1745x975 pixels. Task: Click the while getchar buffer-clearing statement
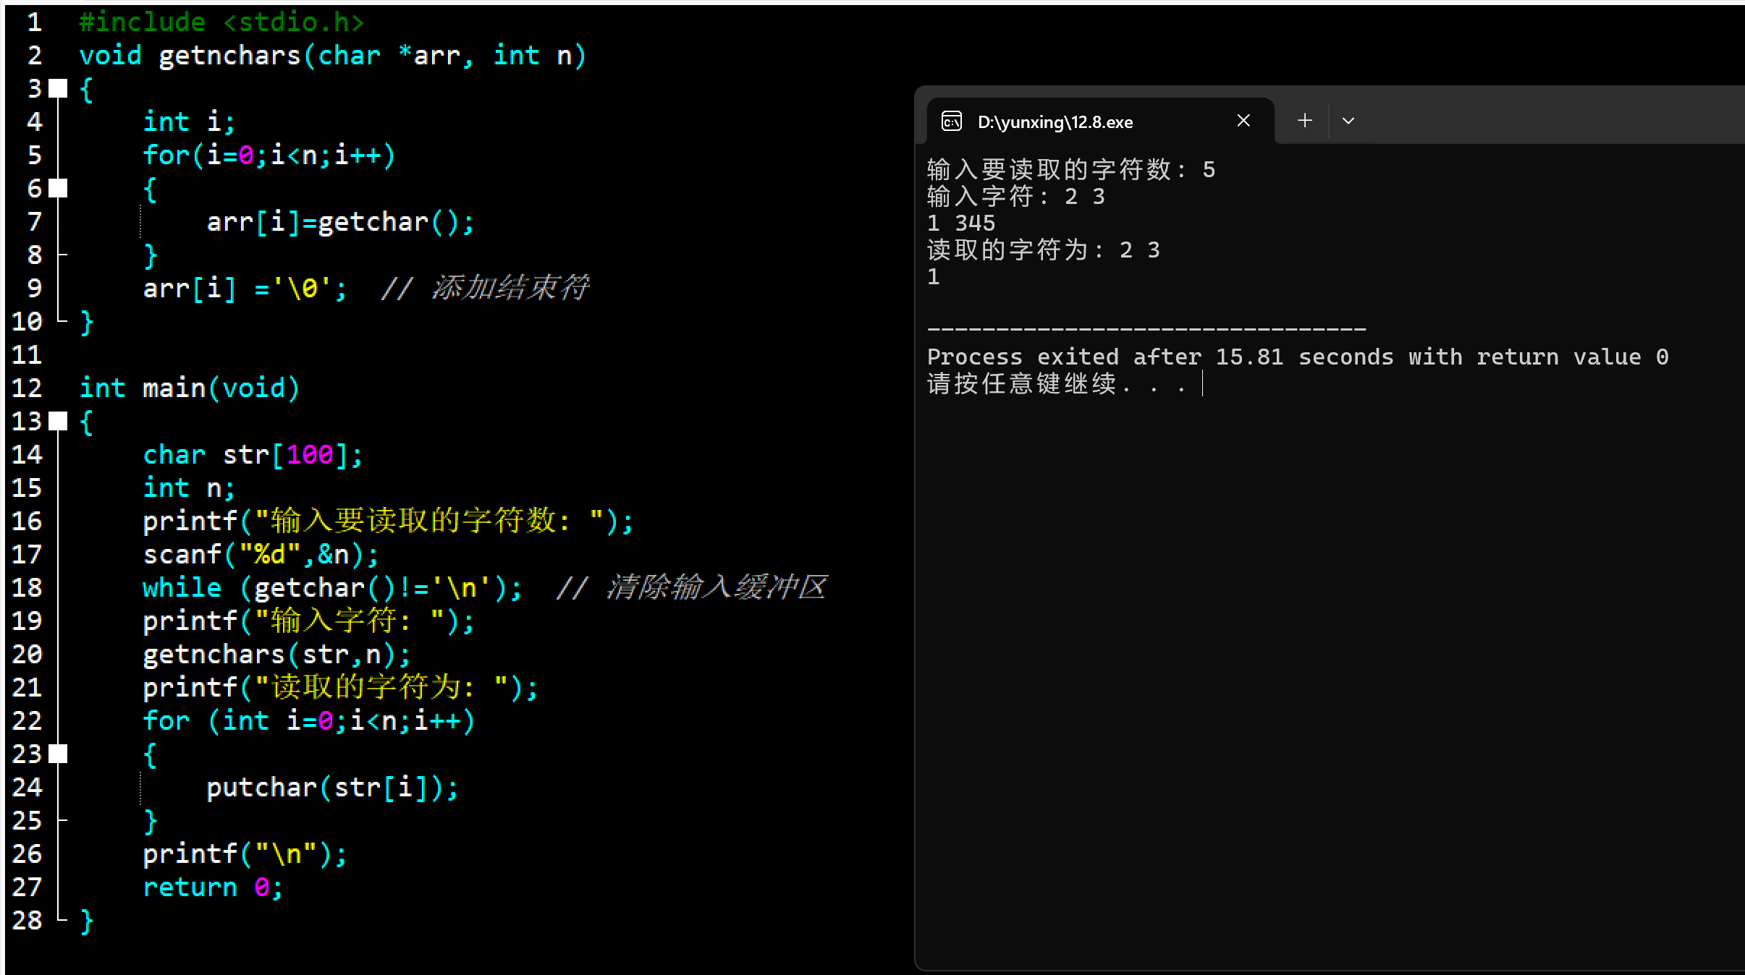click(x=331, y=588)
